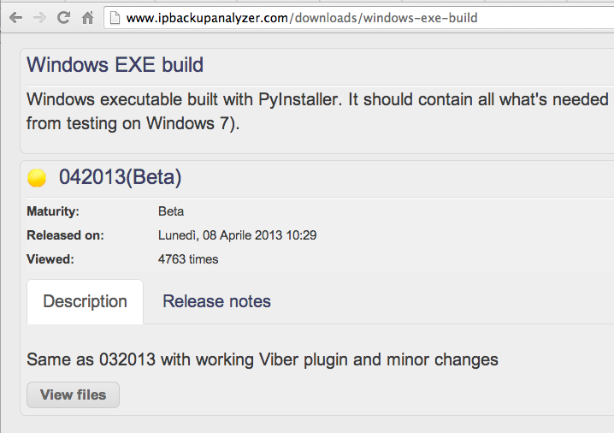Image resolution: width=614 pixels, height=433 pixels.
Task: Click the yellow Beta maturity icon
Action: pyautogui.click(x=37, y=178)
